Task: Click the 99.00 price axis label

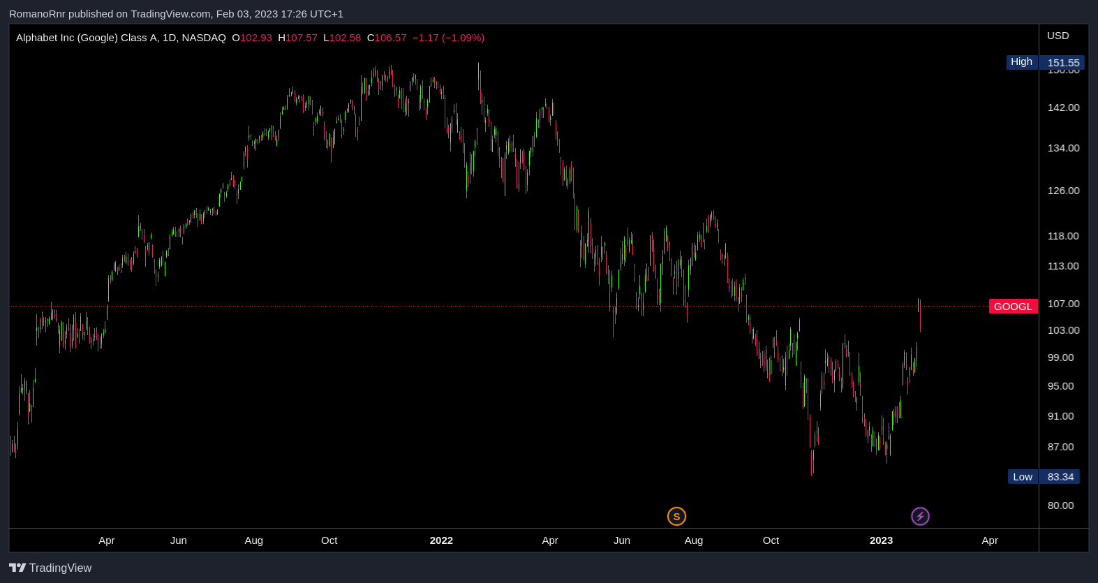Action: click(x=1060, y=357)
